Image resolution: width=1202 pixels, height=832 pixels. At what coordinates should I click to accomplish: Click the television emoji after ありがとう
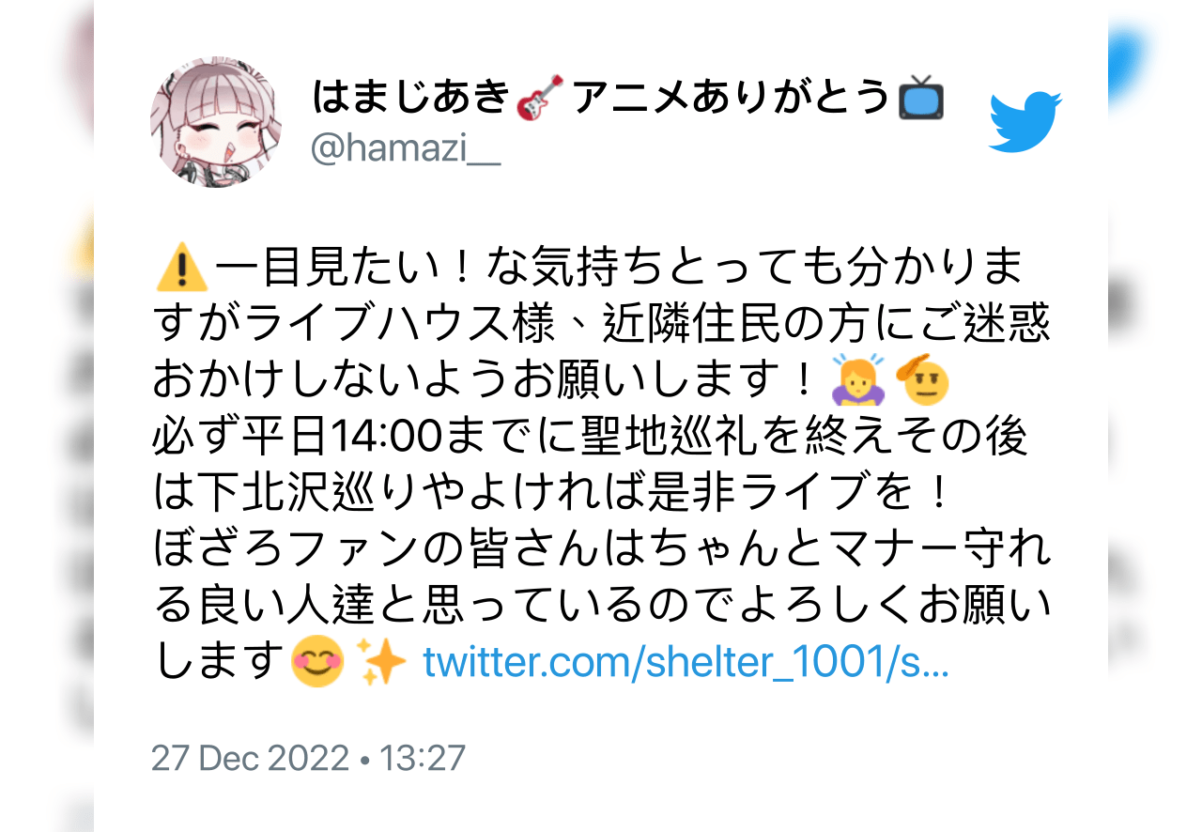click(921, 99)
